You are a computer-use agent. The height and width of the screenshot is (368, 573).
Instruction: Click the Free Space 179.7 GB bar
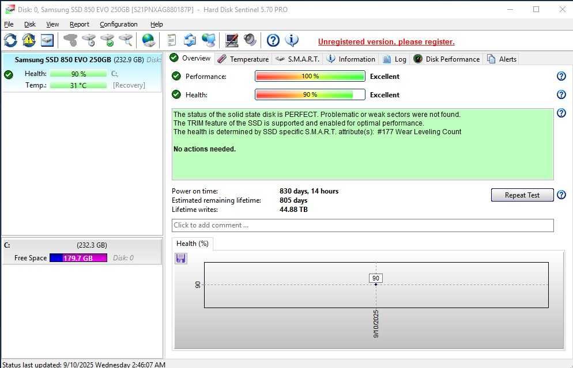(78, 258)
